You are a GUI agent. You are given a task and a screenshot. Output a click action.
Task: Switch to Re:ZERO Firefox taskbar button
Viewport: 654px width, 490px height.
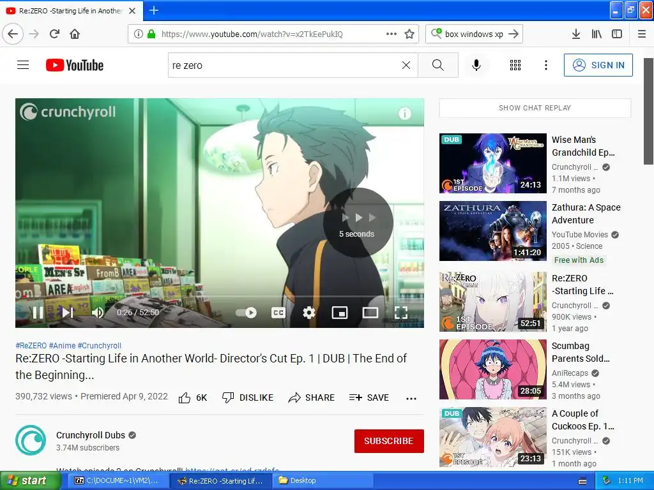(220, 481)
